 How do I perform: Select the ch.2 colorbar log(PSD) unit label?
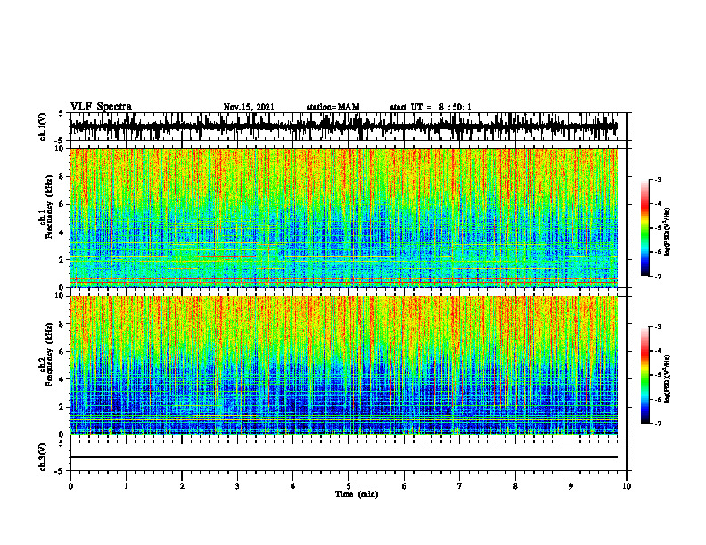[667, 378]
